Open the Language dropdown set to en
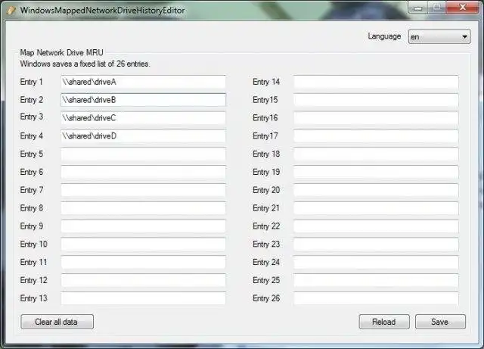Image resolution: width=484 pixels, height=349 pixels. click(x=439, y=37)
